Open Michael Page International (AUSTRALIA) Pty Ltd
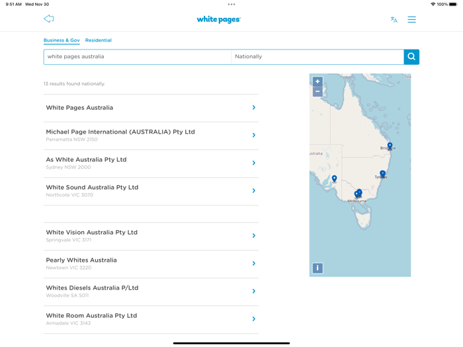The image size is (463, 347). 151,135
